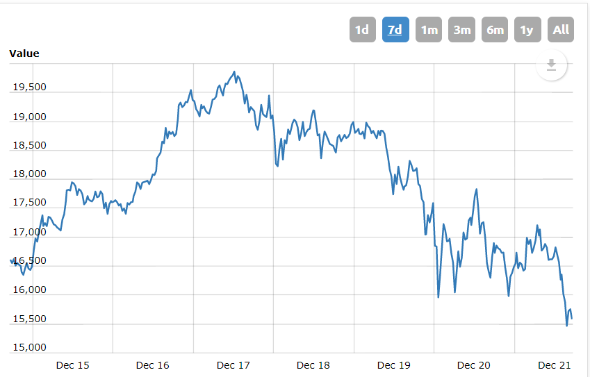The image size is (590, 377).
Task: Select the 1d time range
Action: [x=362, y=30]
